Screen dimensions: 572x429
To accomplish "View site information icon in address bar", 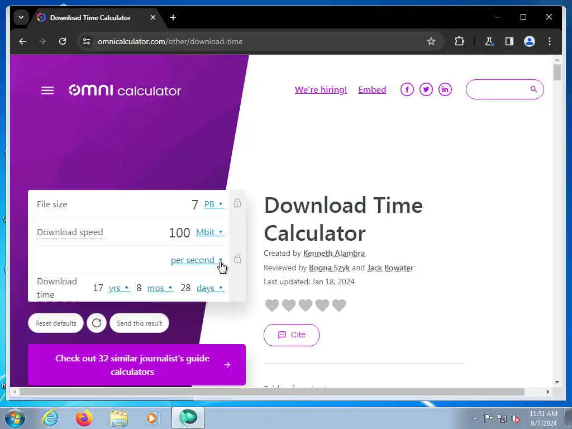I will tap(87, 41).
